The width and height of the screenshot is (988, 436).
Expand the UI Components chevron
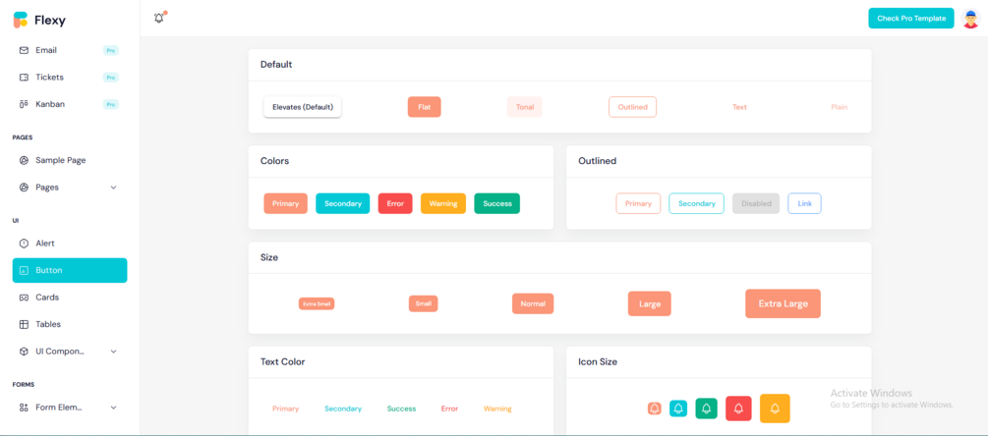click(x=113, y=352)
